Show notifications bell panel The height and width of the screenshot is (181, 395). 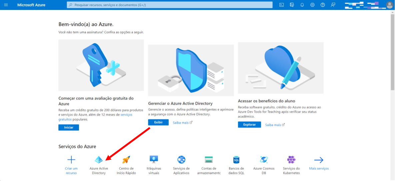pyautogui.click(x=302, y=5)
